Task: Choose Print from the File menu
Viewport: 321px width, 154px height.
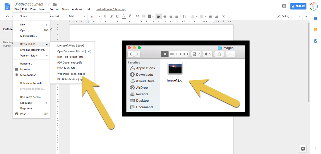Action: coord(31,114)
